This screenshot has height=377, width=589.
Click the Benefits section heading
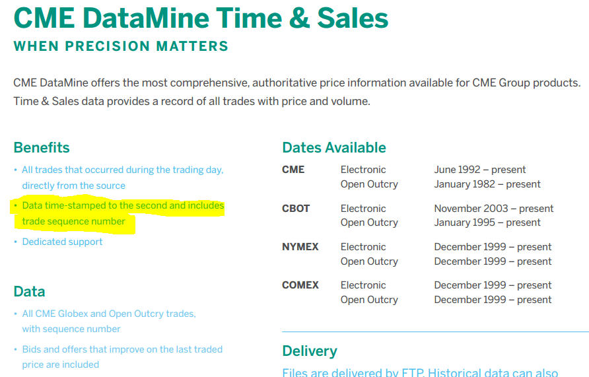tap(42, 148)
